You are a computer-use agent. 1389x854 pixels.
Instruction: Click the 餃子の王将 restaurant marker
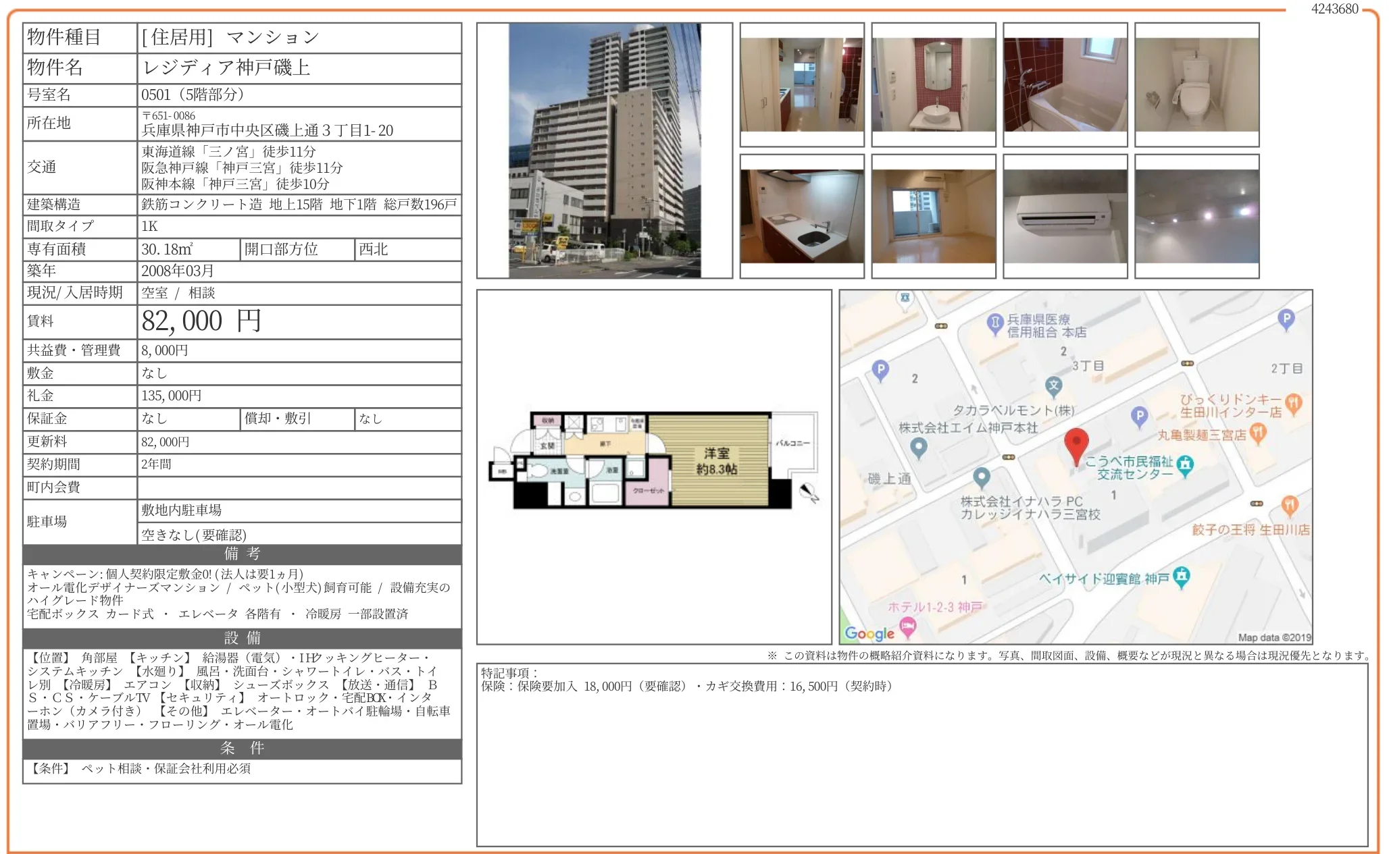point(1289,504)
